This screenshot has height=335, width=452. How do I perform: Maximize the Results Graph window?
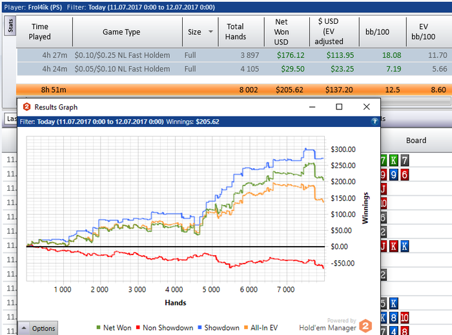click(339, 107)
